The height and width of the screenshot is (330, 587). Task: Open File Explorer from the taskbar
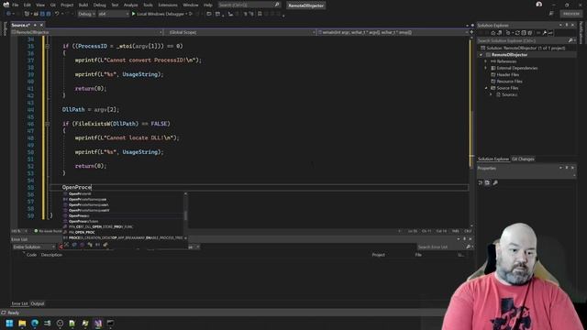click(x=22, y=323)
